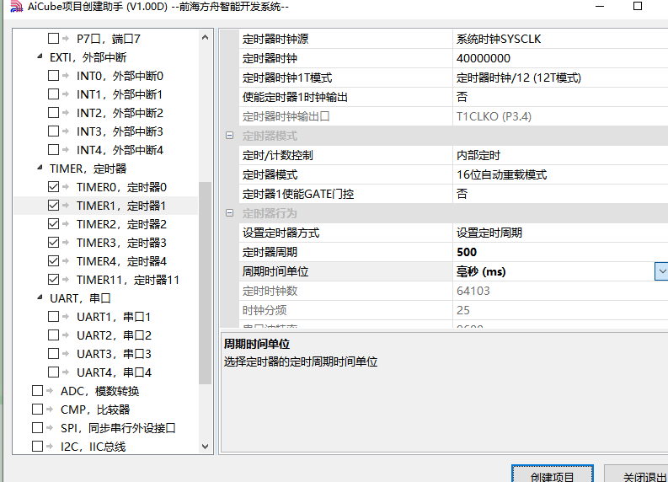Tick the P7口 端口7 checkbox

click(x=53, y=39)
